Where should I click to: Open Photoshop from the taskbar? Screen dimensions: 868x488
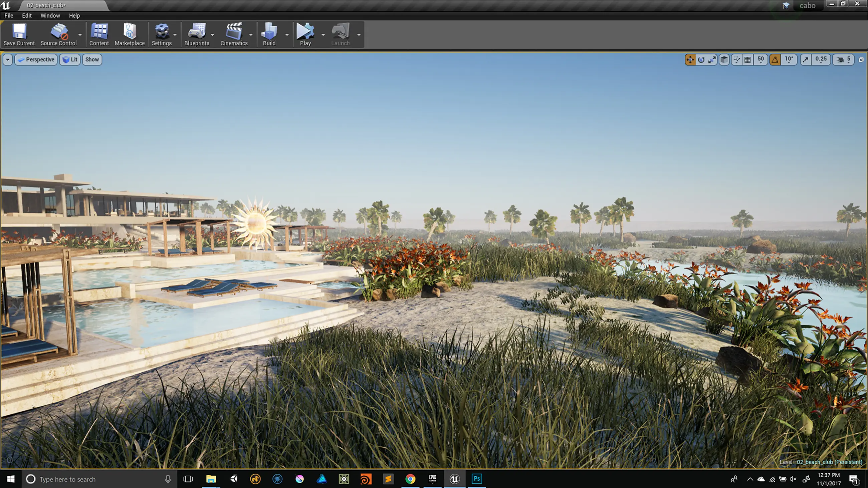coord(476,479)
